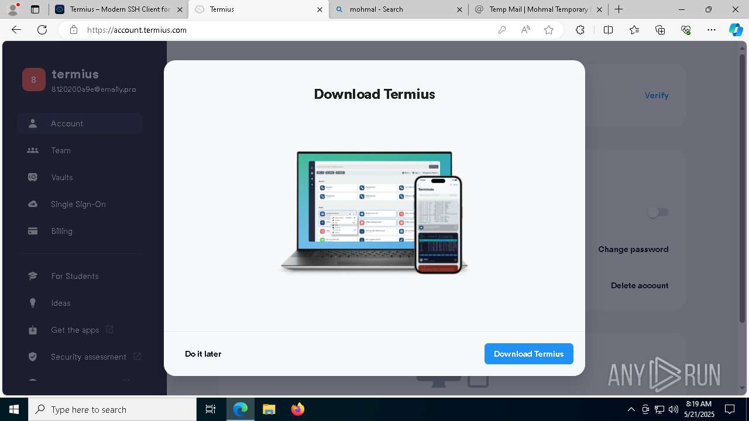The height and width of the screenshot is (421, 749).
Task: Click the taskbar search box
Action: (112, 409)
